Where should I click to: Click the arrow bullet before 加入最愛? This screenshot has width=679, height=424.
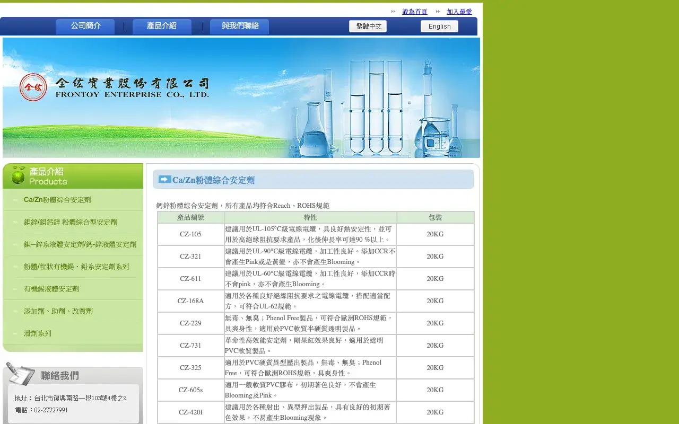(x=438, y=11)
